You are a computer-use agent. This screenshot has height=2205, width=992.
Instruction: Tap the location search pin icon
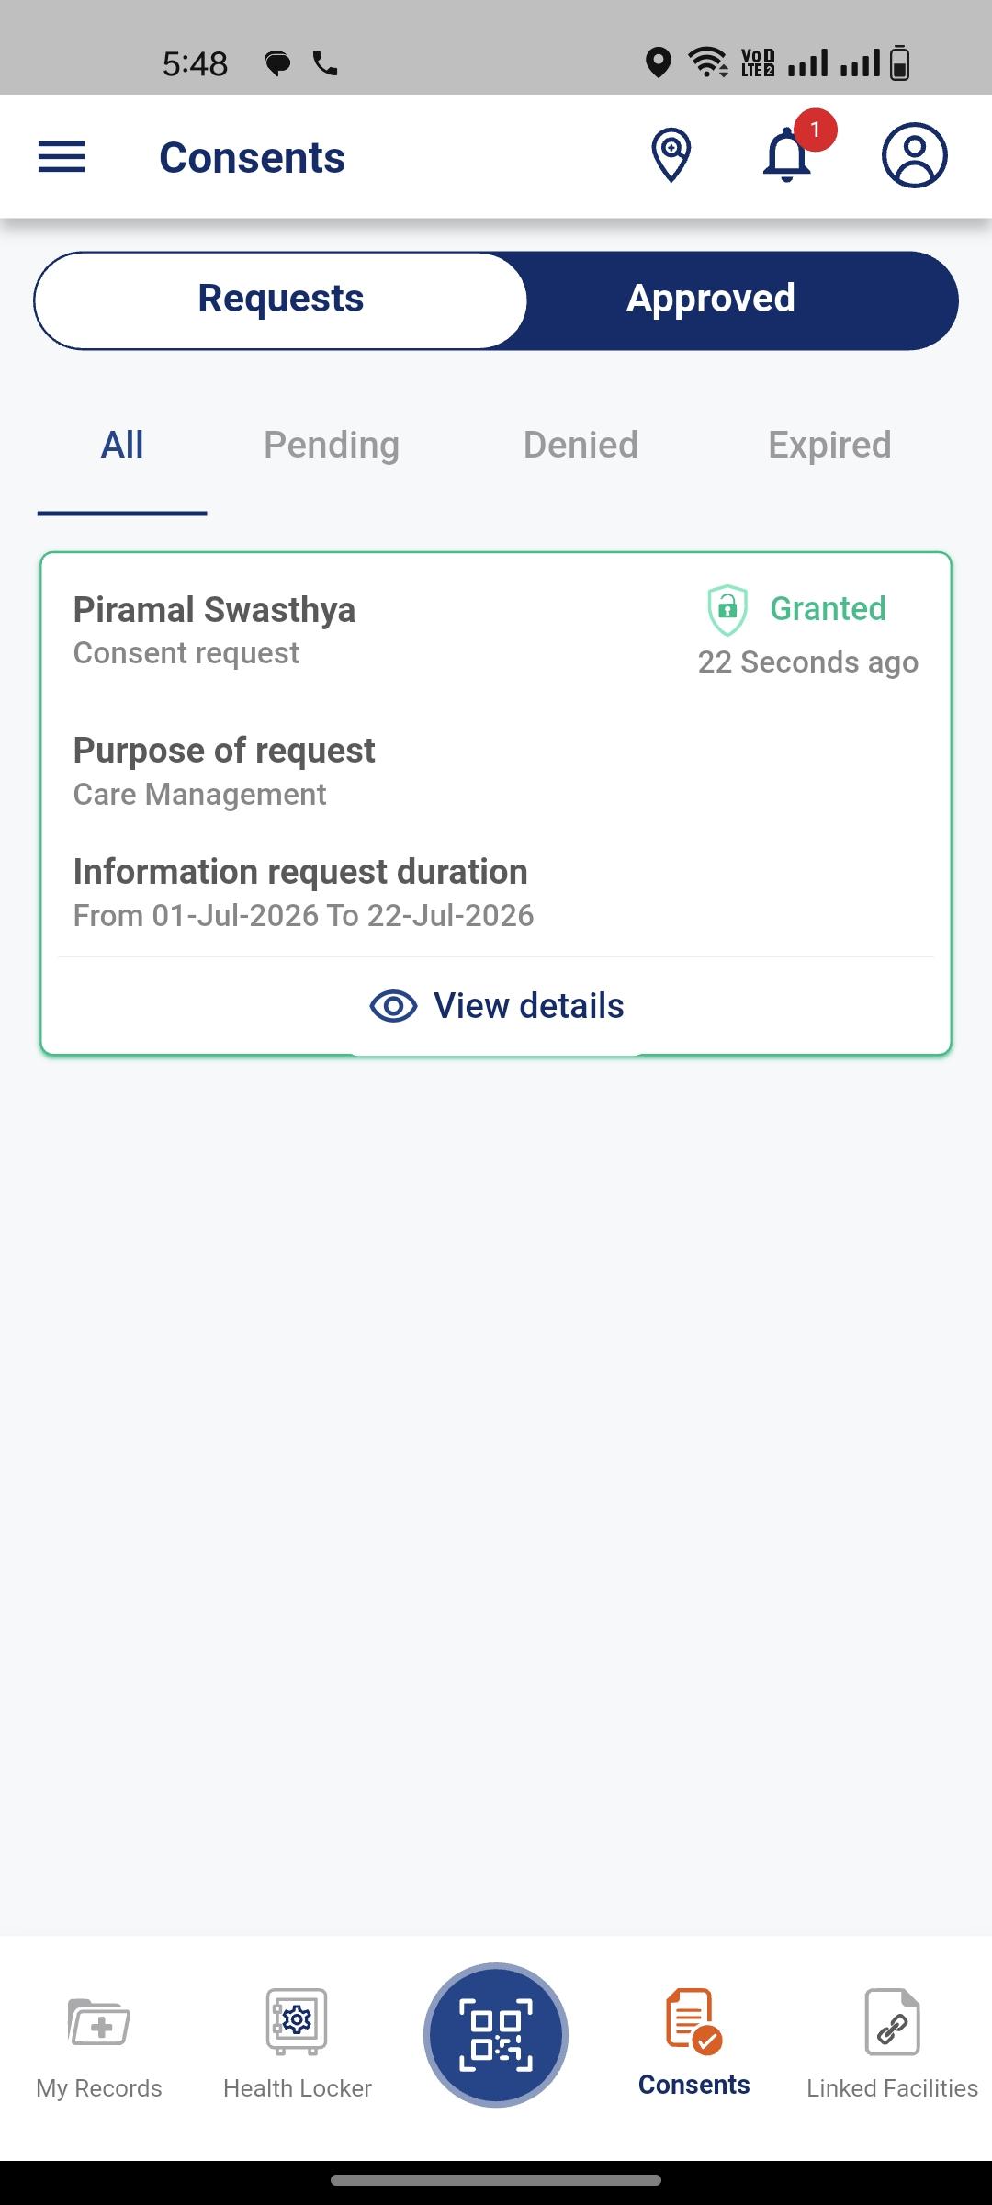pos(671,155)
